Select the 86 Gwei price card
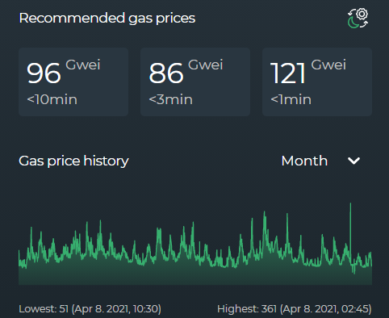 point(195,82)
